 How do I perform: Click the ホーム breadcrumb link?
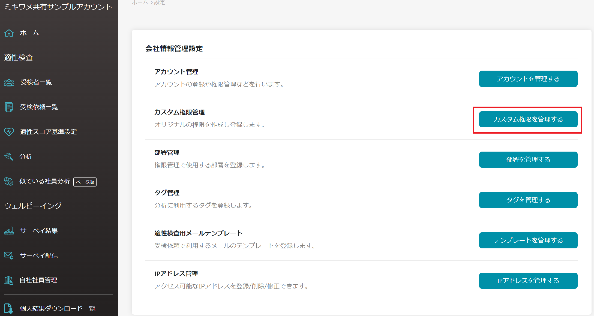140,3
